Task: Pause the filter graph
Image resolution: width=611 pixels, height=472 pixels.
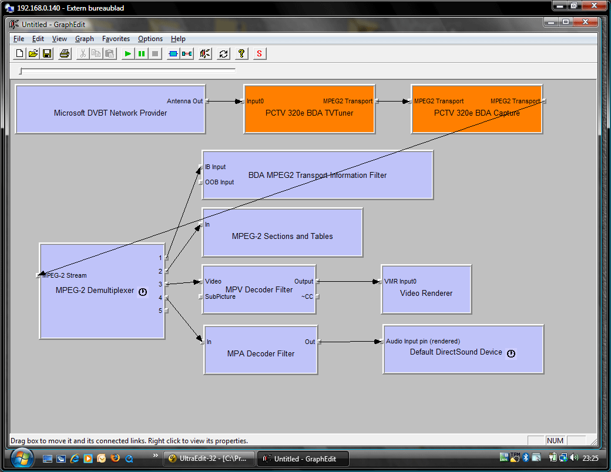Action: pos(142,54)
